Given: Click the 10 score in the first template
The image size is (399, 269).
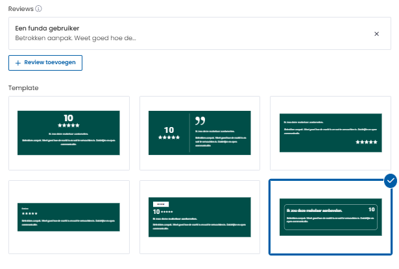Looking at the screenshot, I should [69, 118].
